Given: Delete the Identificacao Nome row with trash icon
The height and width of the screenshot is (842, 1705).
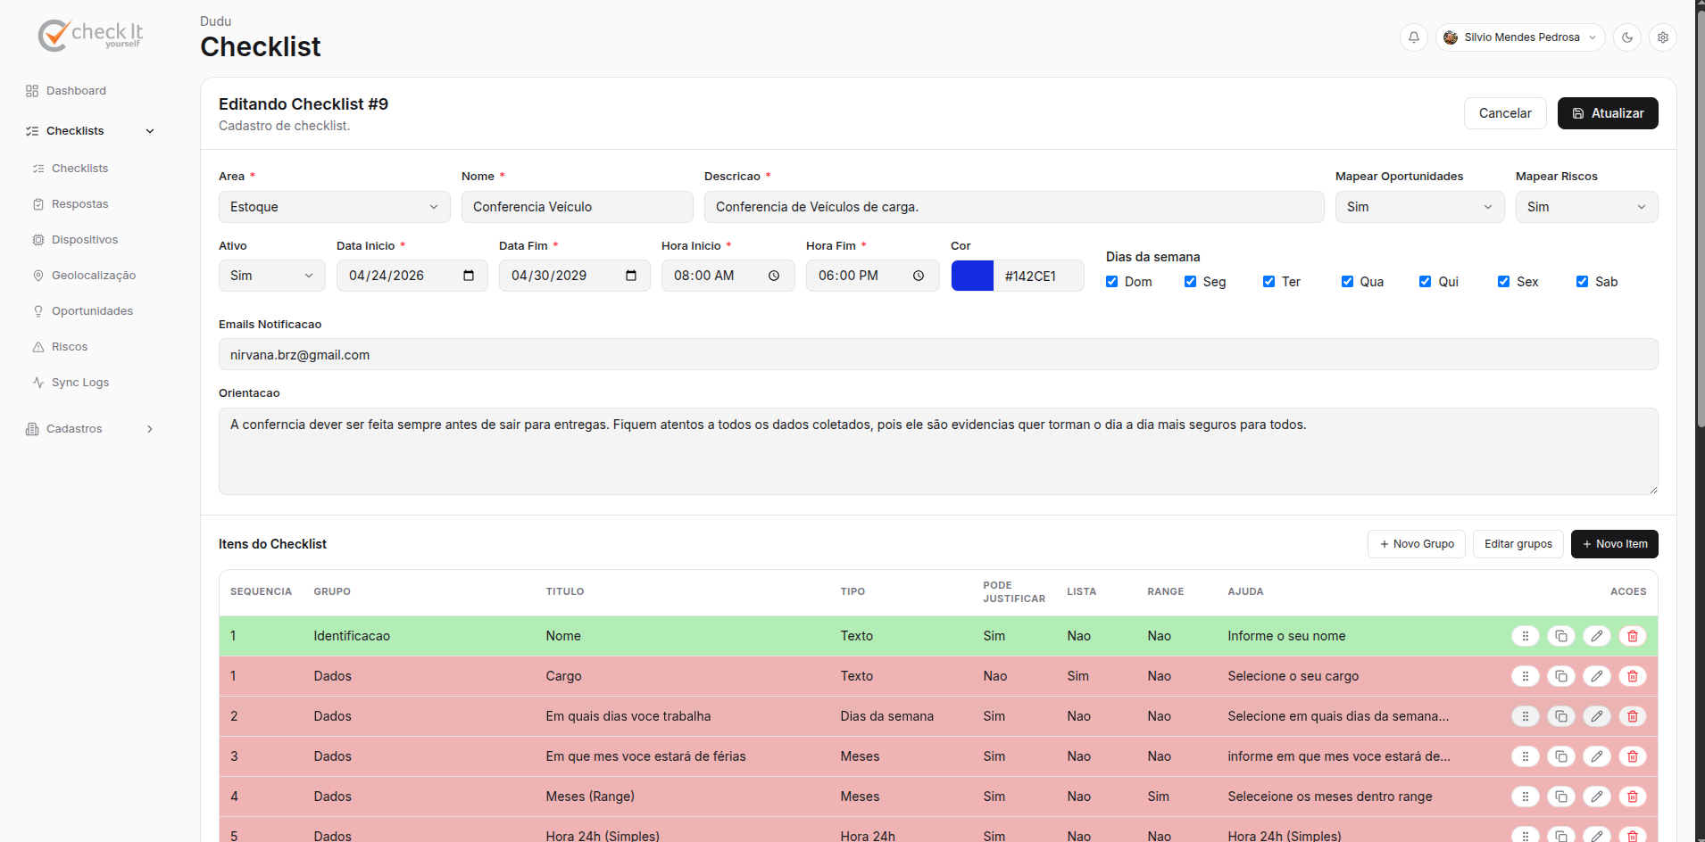Looking at the screenshot, I should (1633, 636).
